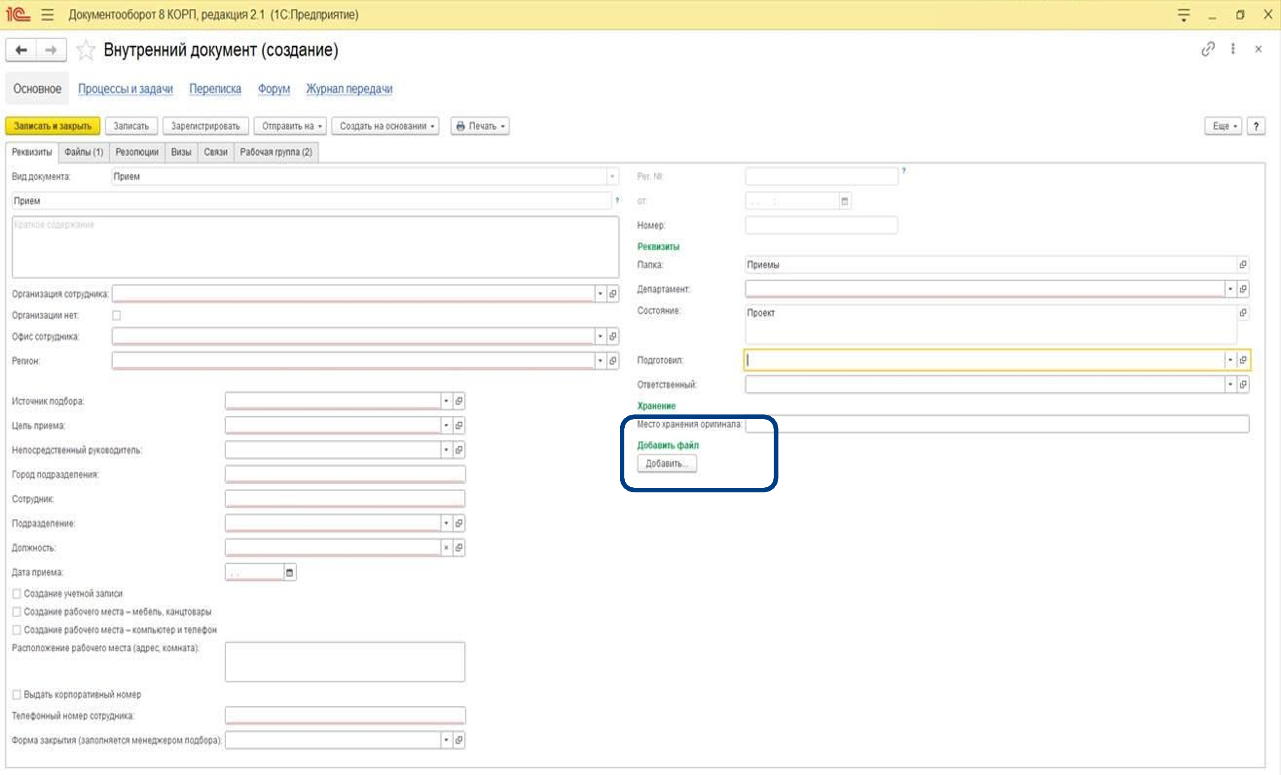Tick the Организации нет checkbox
Screen dimensions: 1281x775
click(116, 315)
